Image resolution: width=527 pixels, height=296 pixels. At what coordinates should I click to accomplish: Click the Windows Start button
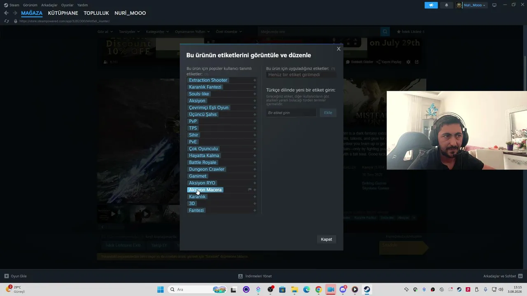(161, 289)
